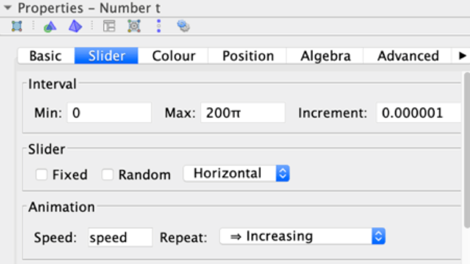Click the blue pyramid icon
The image size is (470, 264).
75,26
